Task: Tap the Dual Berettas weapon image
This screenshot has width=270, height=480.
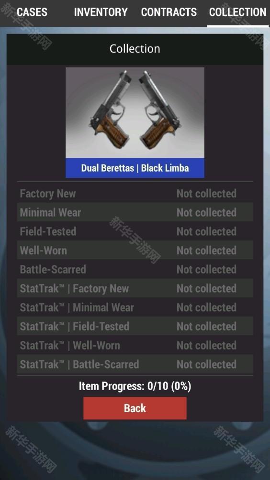Action: coord(135,113)
